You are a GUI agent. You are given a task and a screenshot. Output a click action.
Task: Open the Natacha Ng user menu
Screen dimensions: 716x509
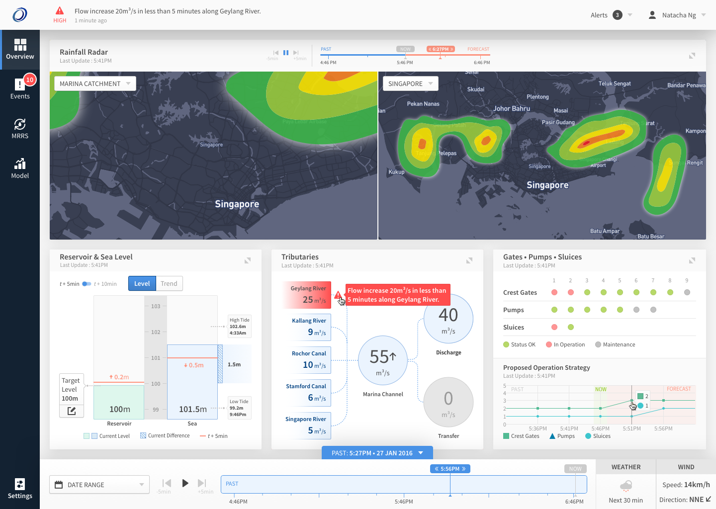coord(677,15)
